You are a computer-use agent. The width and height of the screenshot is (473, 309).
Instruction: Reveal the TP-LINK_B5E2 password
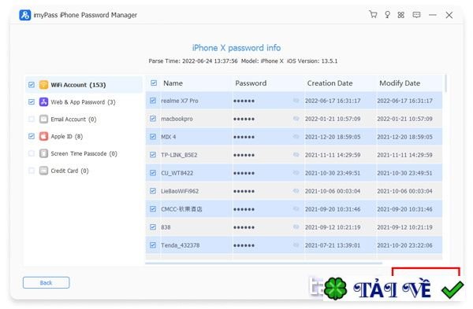[x=296, y=155]
